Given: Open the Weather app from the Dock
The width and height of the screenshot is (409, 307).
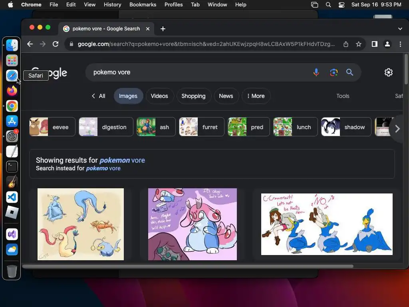Looking at the screenshot, I should (x=12, y=249).
